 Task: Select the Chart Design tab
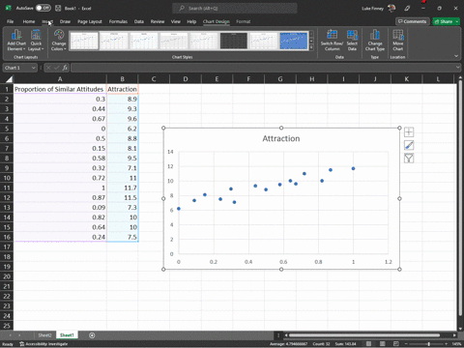pyautogui.click(x=217, y=21)
